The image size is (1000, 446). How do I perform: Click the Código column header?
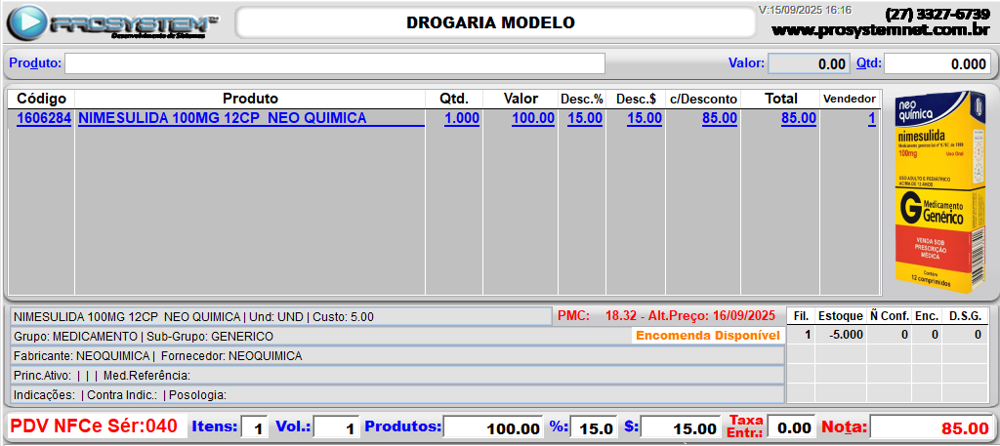[x=41, y=99]
